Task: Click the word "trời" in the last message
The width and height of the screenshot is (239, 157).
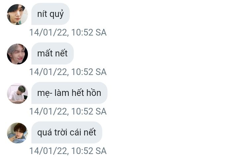Action: pos(60,132)
